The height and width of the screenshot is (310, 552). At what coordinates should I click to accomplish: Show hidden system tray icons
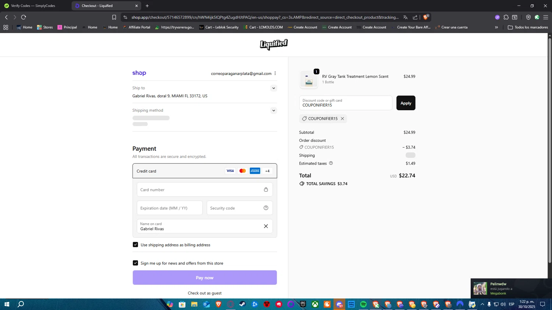coord(482,304)
